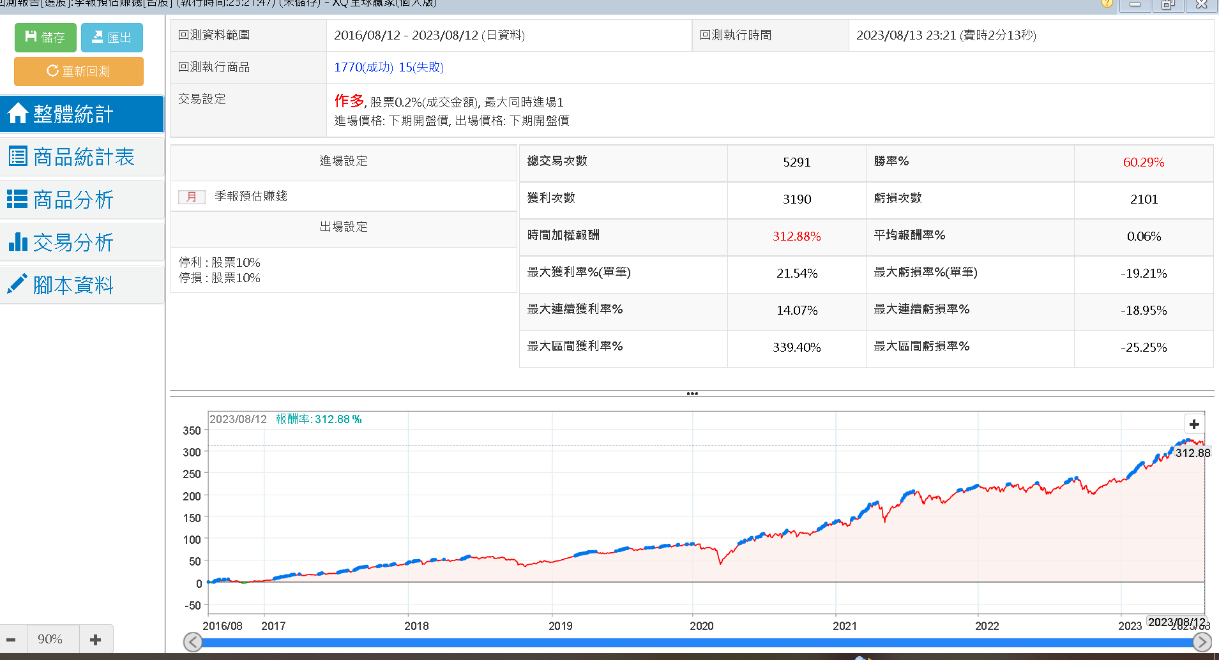Click the 15(失敗) failed products link
This screenshot has height=660, width=1219.
coord(421,67)
